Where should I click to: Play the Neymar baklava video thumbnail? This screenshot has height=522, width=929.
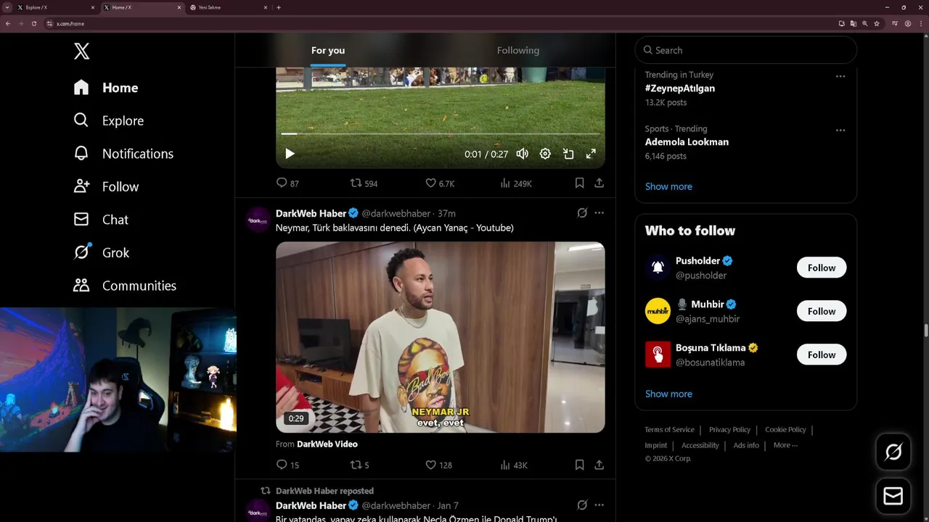pos(440,337)
